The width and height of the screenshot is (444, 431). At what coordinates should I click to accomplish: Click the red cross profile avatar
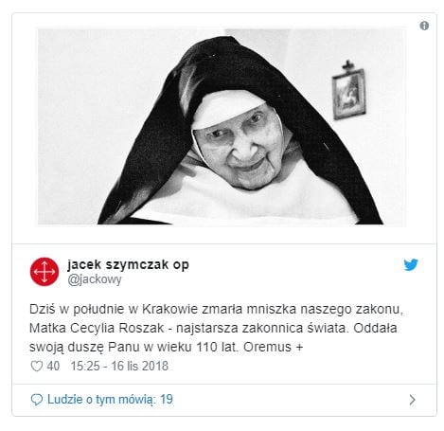pos(44,272)
